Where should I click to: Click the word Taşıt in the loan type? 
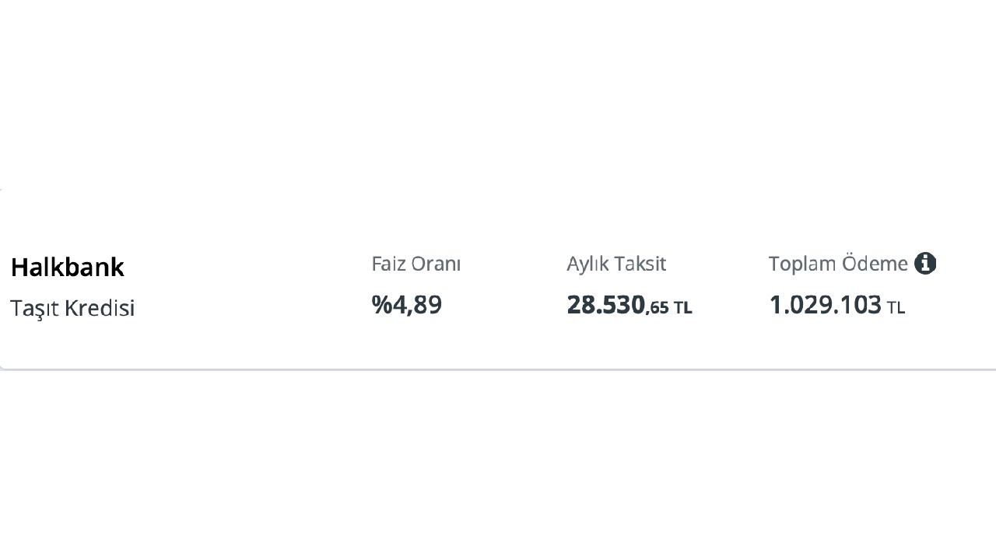pyautogui.click(x=34, y=308)
